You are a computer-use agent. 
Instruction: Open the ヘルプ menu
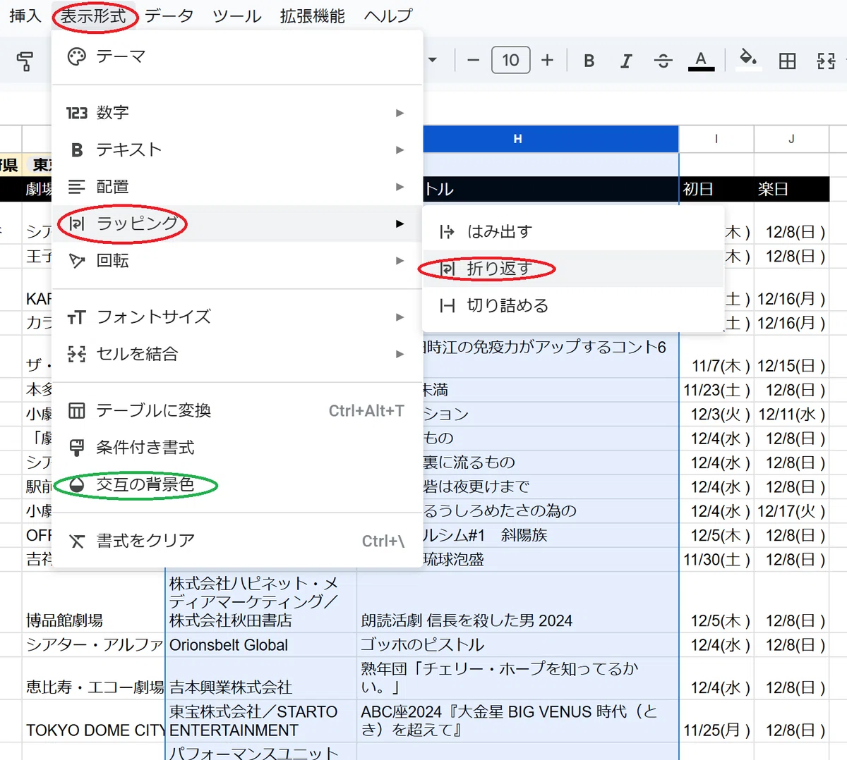tap(388, 16)
